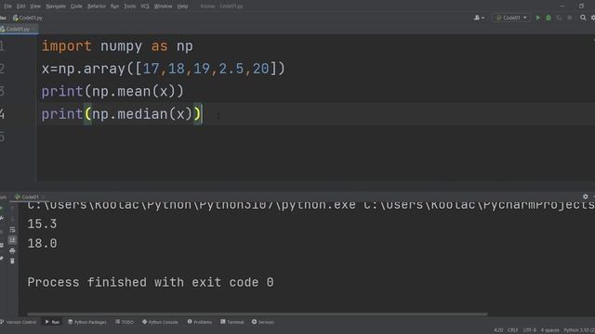
Task: Click the wrench icon in Run sidebar
Action: click(x=2, y=218)
